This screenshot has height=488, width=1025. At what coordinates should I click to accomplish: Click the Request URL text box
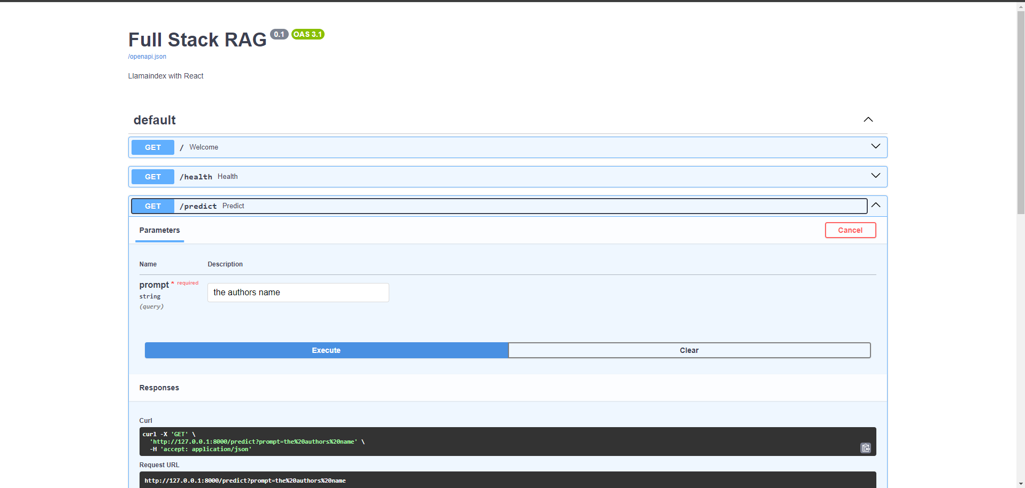click(507, 480)
